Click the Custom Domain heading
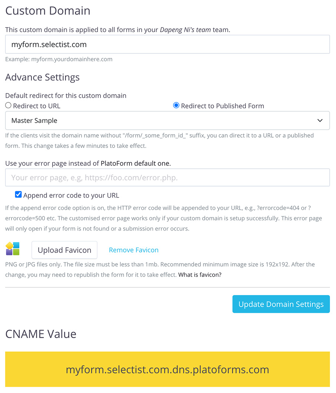 [x=48, y=10]
